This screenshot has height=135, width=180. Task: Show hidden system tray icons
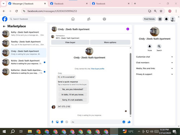coord(139,132)
